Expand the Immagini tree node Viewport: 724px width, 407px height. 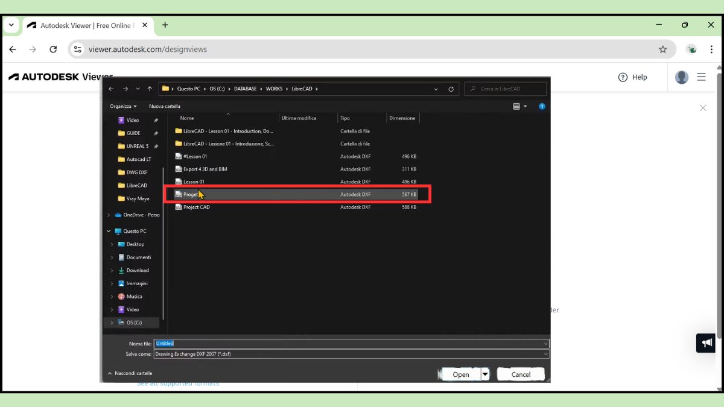click(x=112, y=283)
